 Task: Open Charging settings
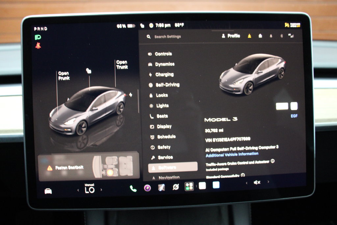(x=161, y=74)
